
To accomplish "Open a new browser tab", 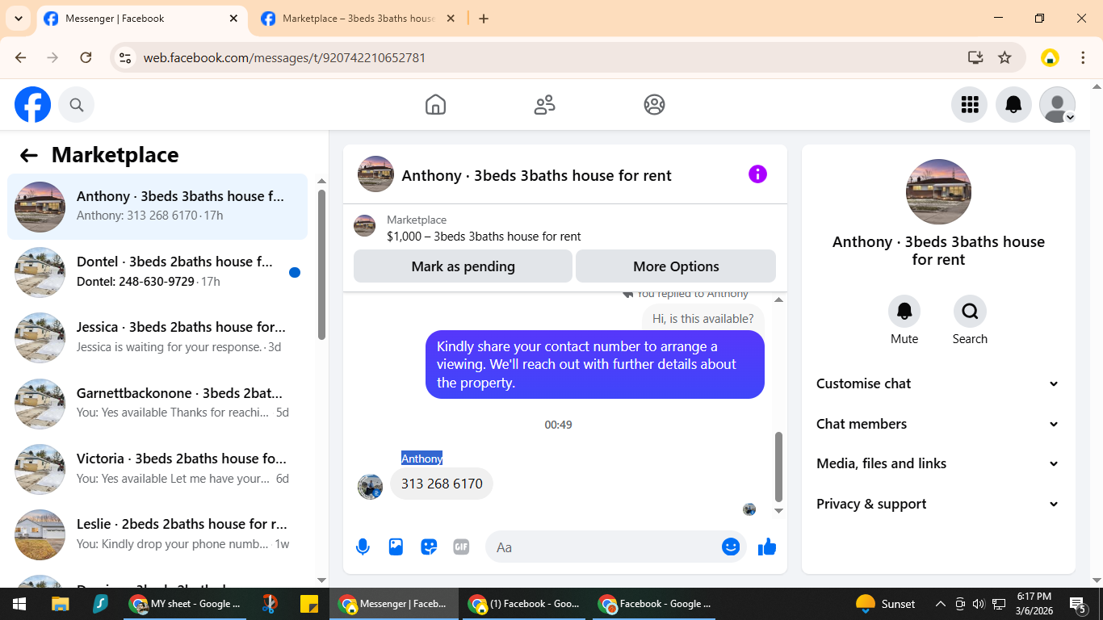I will point(484,19).
